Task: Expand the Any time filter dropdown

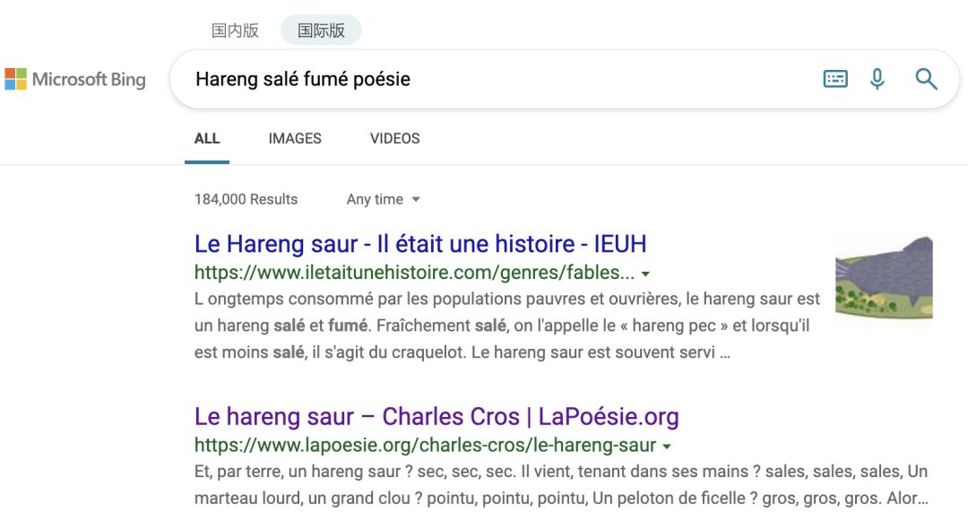Action: (383, 199)
